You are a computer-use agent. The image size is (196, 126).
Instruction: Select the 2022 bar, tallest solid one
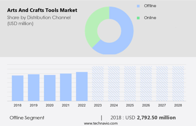(x=82, y=86)
